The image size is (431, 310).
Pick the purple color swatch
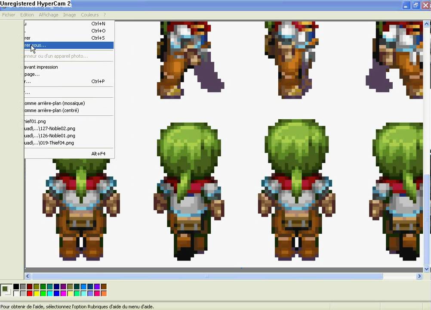pyautogui.click(x=64, y=287)
